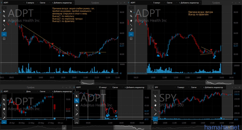Image resolution: width=242 pixels, height=130 pixels.
Task: Select the trend line tool in the ADPT 5 минут chart
Action: (x=131, y=25)
